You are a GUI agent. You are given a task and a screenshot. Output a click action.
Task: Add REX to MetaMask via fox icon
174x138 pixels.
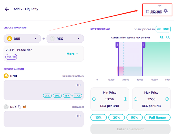tap(24, 107)
